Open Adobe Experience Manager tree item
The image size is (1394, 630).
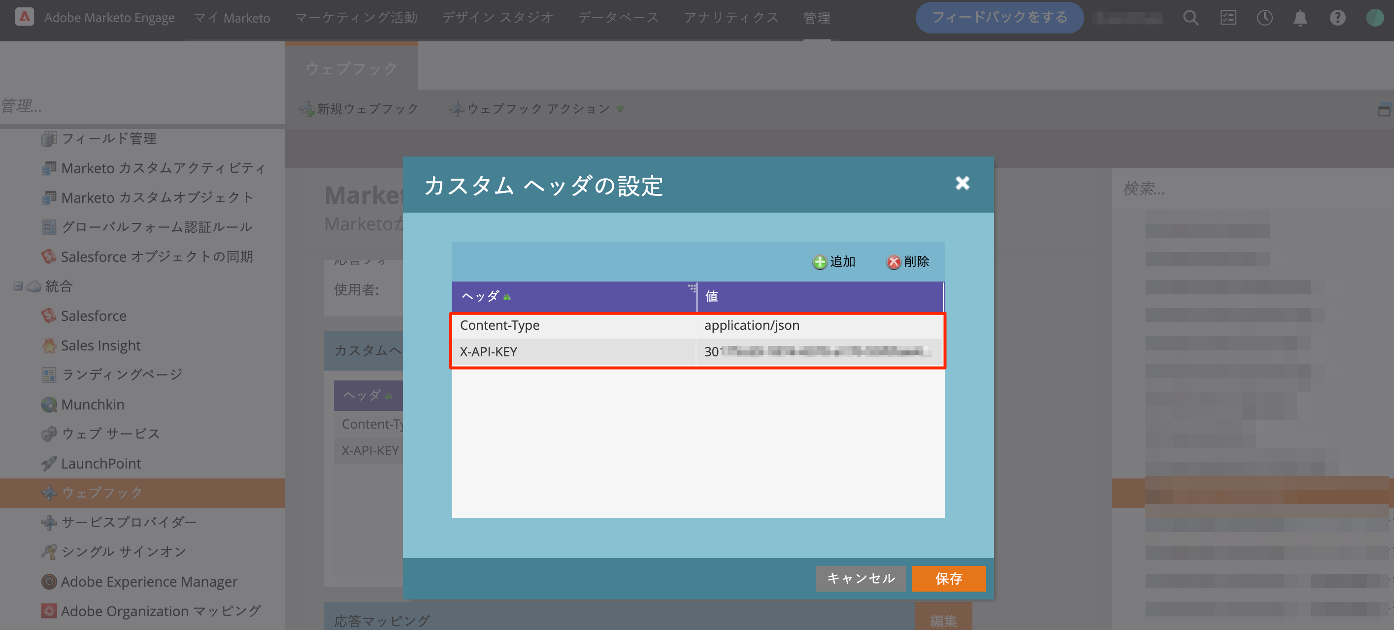pos(149,581)
